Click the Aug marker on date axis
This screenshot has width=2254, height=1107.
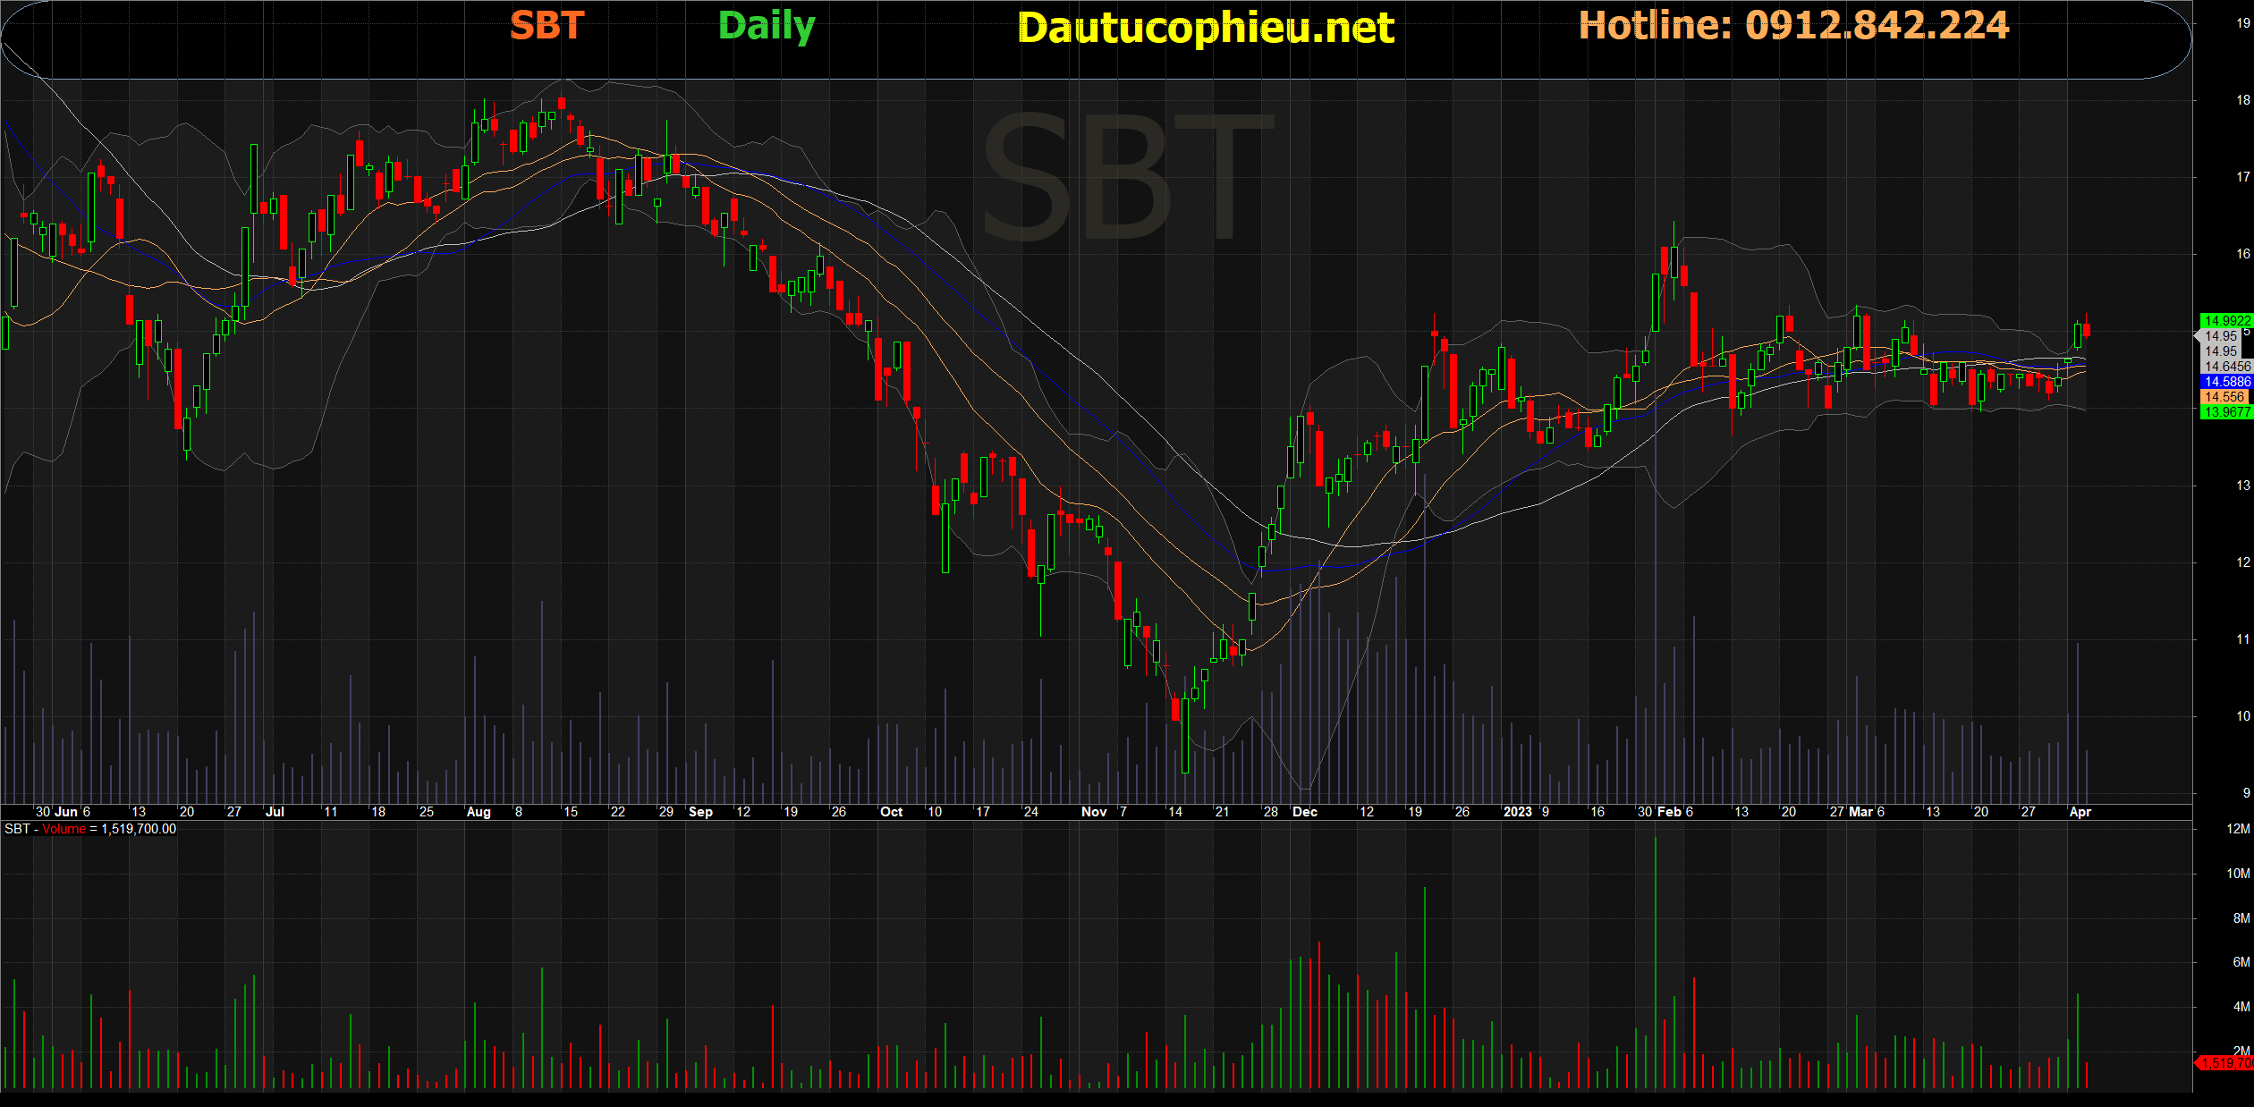(479, 812)
